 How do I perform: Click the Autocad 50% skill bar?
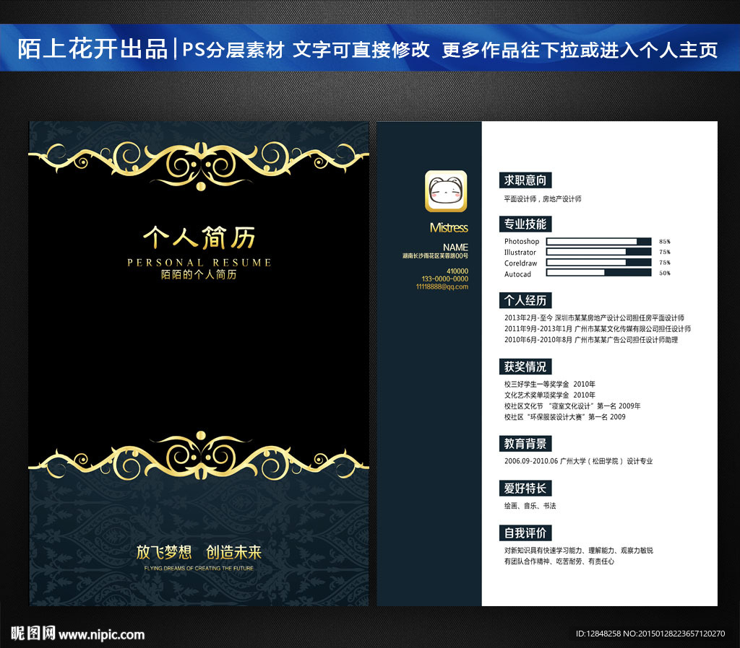pyautogui.click(x=598, y=273)
